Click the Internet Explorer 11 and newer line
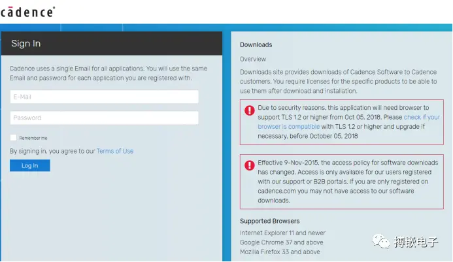This screenshot has height=262, width=453. (x=282, y=233)
